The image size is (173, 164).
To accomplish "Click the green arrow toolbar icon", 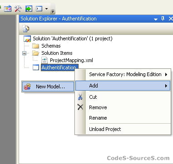I will [x=29, y=9].
